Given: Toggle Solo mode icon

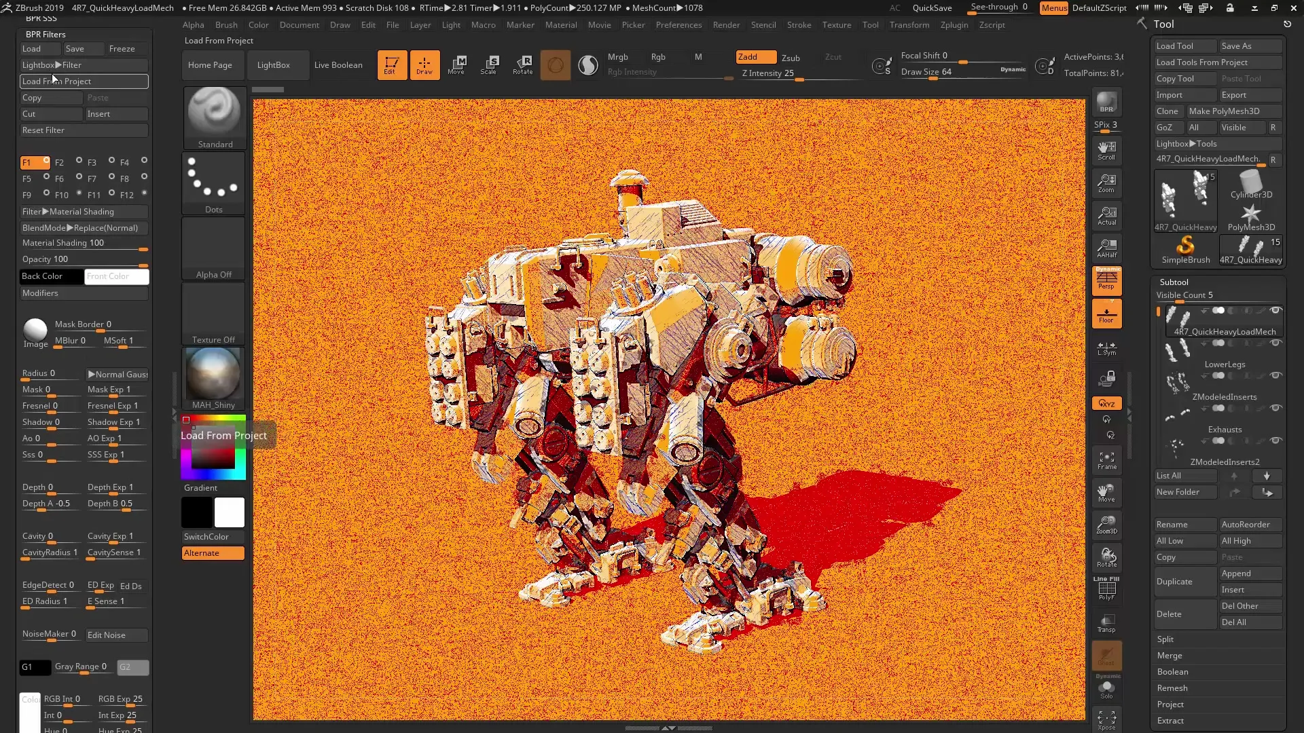Looking at the screenshot, I should click(1106, 688).
